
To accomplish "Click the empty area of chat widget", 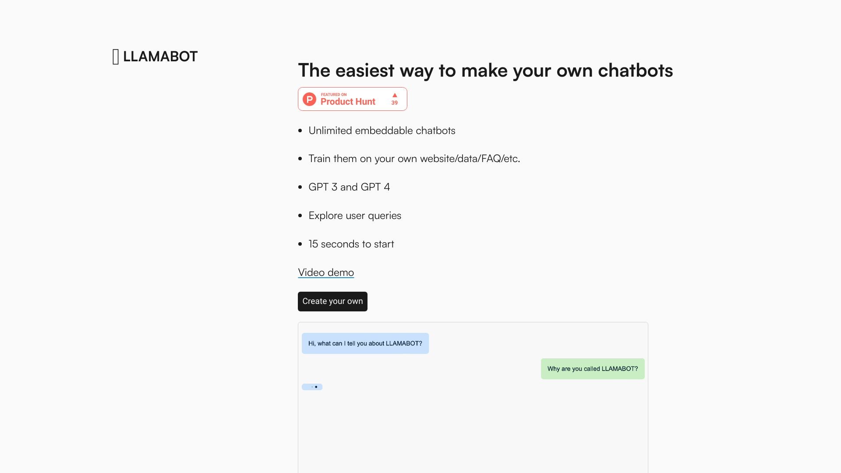I will point(473,434).
